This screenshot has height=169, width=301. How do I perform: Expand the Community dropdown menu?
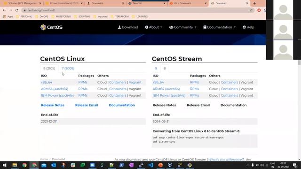183,27
